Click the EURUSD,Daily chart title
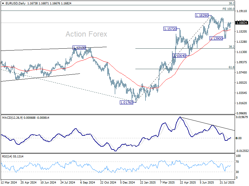Screen dimensions: 249x186 (x=15, y=3)
